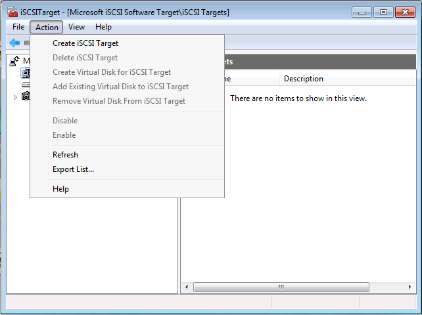Viewport: 422px width, 315px height.
Task: Open the File menu
Action: pyautogui.click(x=18, y=27)
